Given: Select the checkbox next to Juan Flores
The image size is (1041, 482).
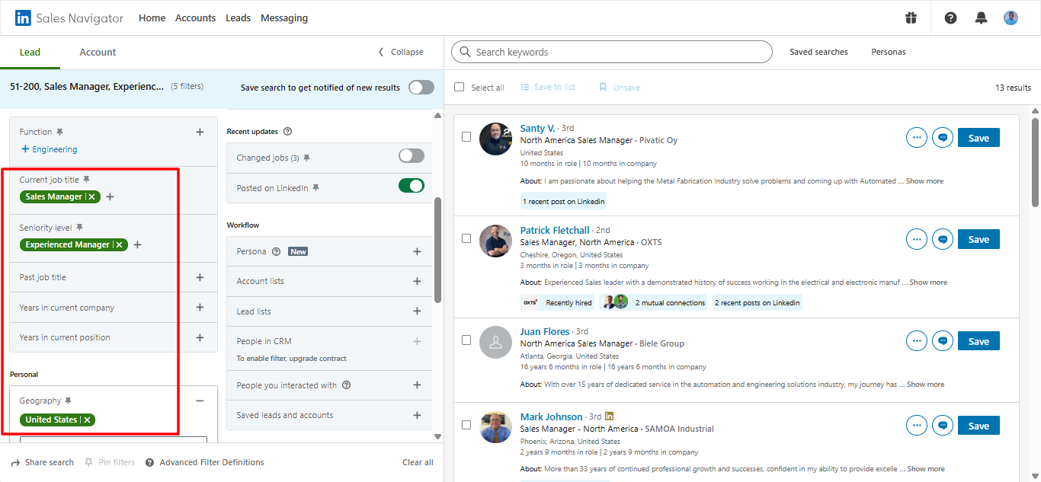Looking at the screenshot, I should click(466, 340).
